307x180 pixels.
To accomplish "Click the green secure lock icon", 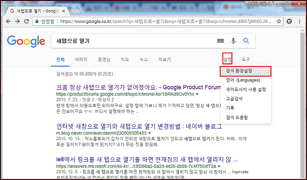I will point(37,21).
